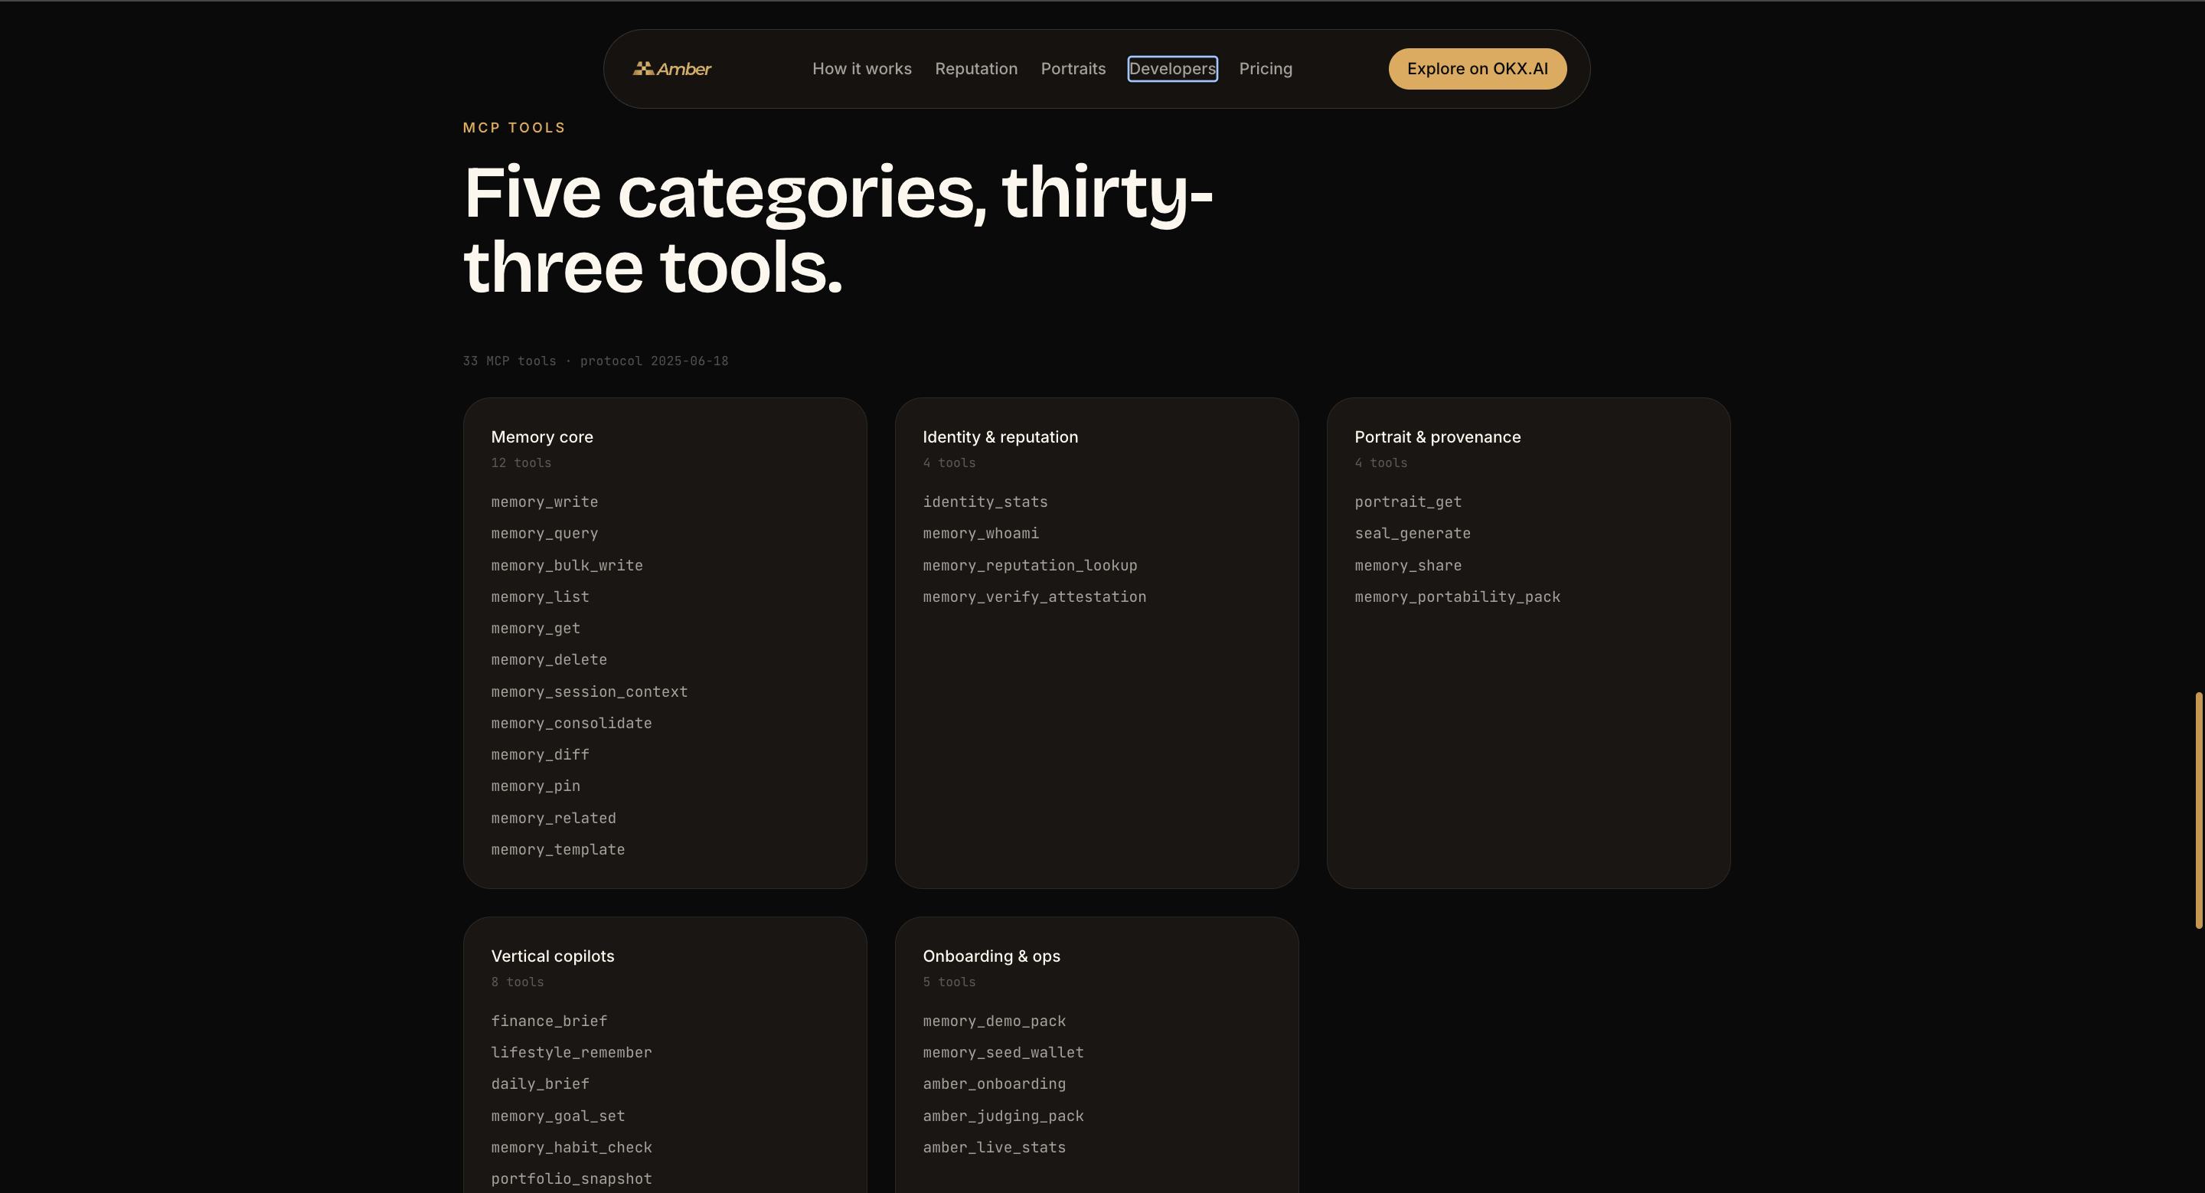Select the memory_delete tool entry

pyautogui.click(x=549, y=660)
